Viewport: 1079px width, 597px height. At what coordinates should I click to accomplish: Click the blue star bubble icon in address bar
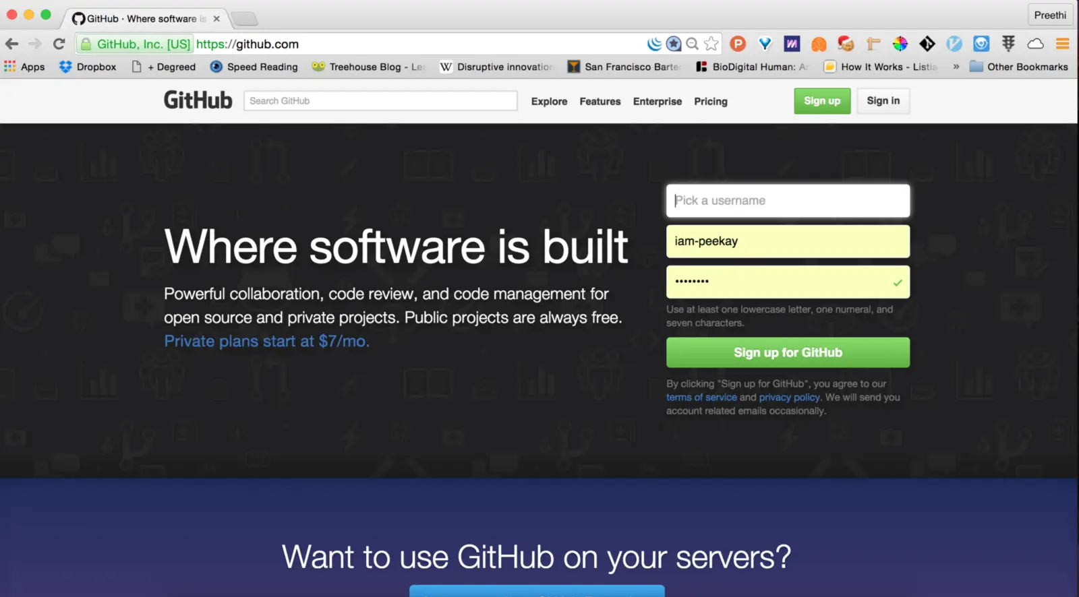click(x=673, y=44)
